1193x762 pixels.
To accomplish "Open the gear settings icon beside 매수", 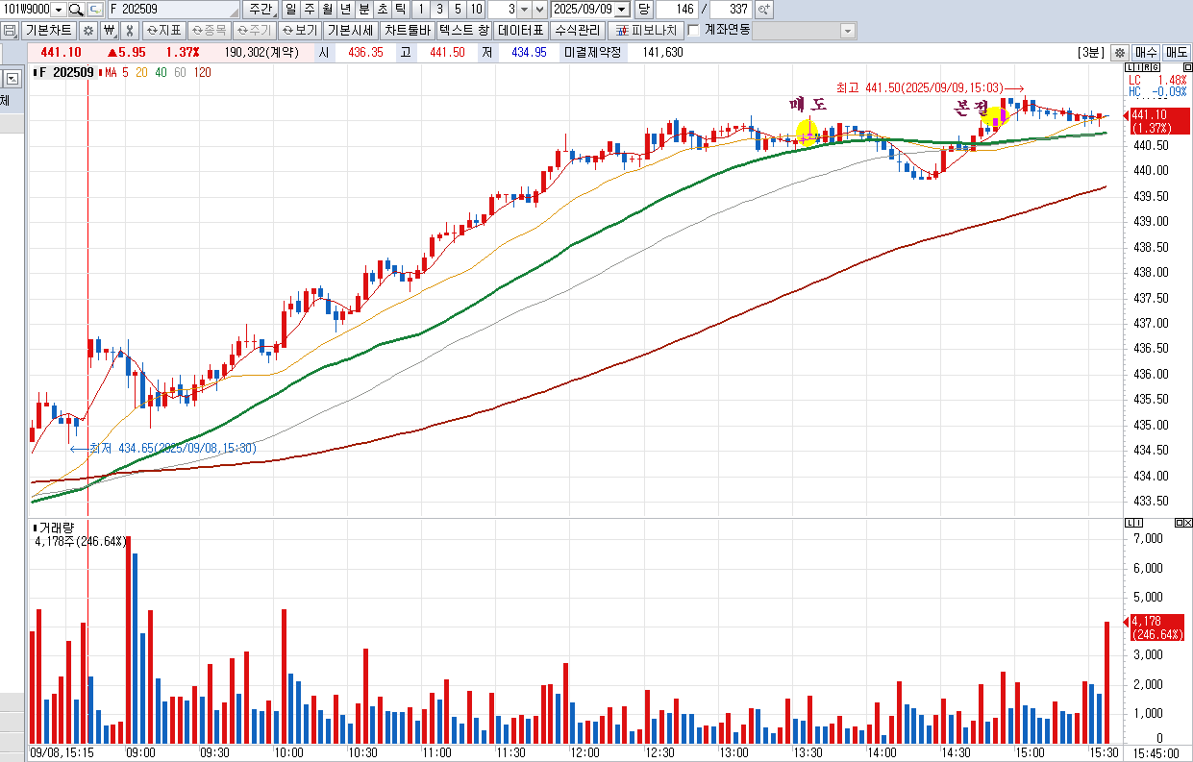I will pos(1120,53).
